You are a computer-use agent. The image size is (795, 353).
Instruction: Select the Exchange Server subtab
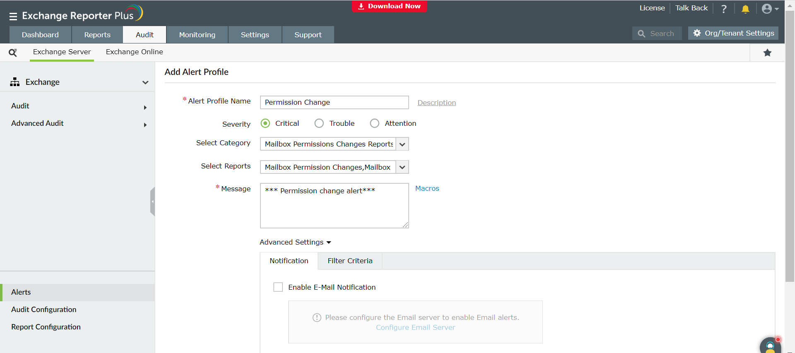point(62,52)
